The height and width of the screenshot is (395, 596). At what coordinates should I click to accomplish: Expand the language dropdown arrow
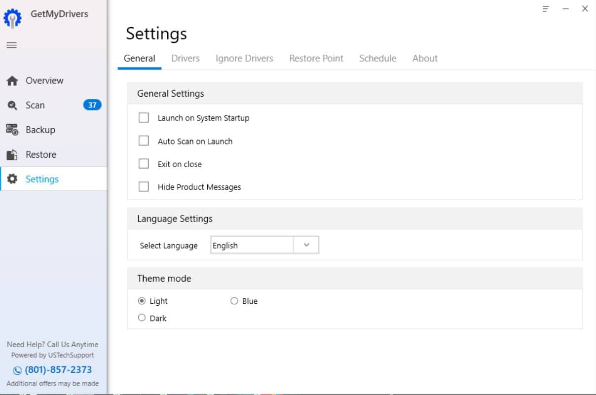306,245
